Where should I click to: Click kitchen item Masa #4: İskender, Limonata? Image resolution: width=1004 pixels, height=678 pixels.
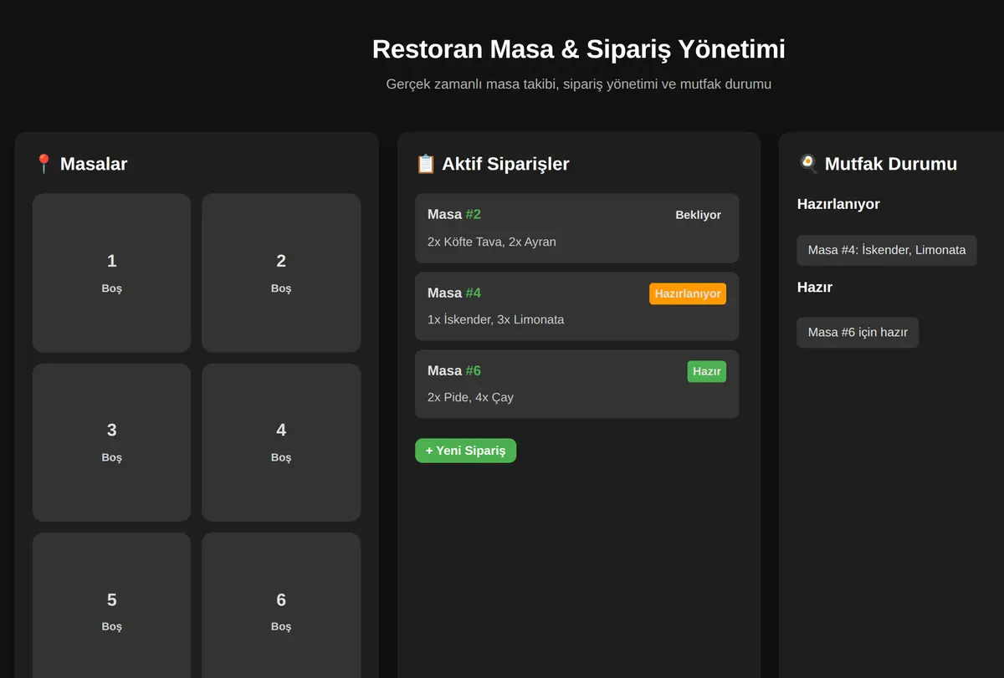coord(887,250)
